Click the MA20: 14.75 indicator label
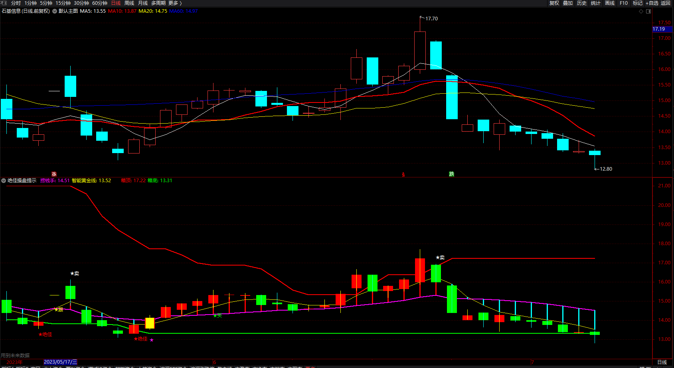 click(x=153, y=11)
